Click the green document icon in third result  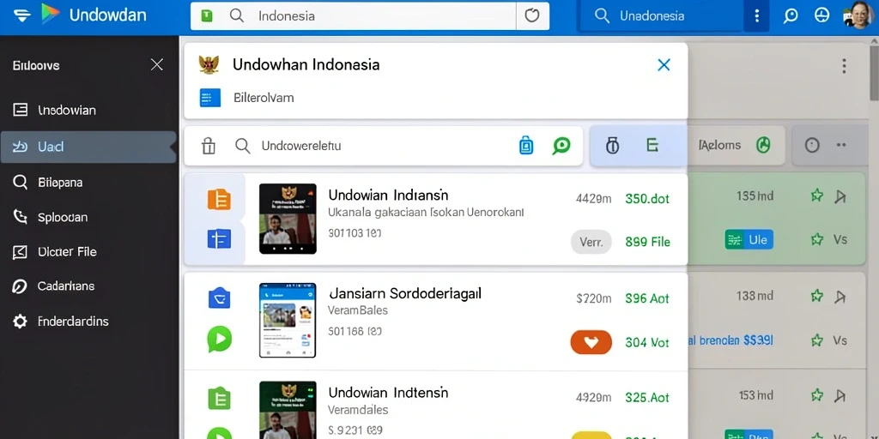click(x=219, y=399)
